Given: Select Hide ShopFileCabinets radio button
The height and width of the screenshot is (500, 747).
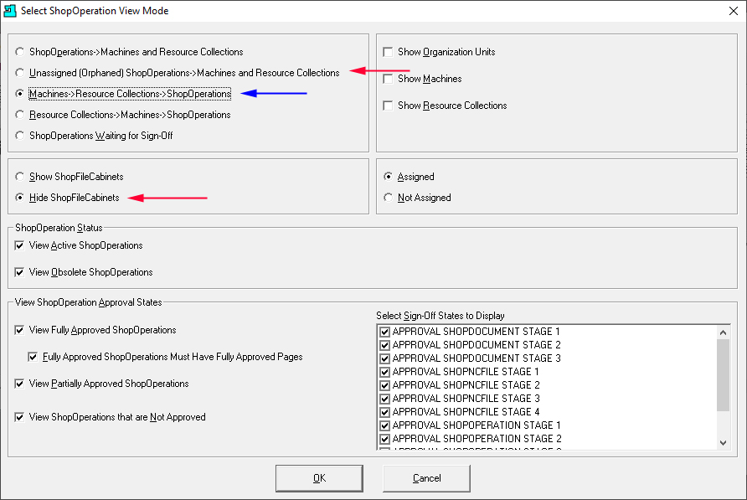Looking at the screenshot, I should [x=19, y=198].
